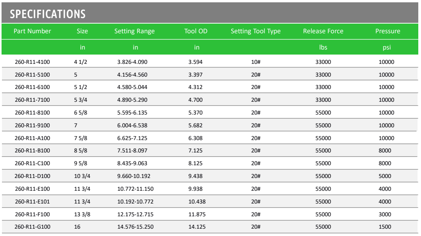Viewport: 421px width, 236px height.
Task: Select the Setting Tool Type header
Action: [x=256, y=31]
